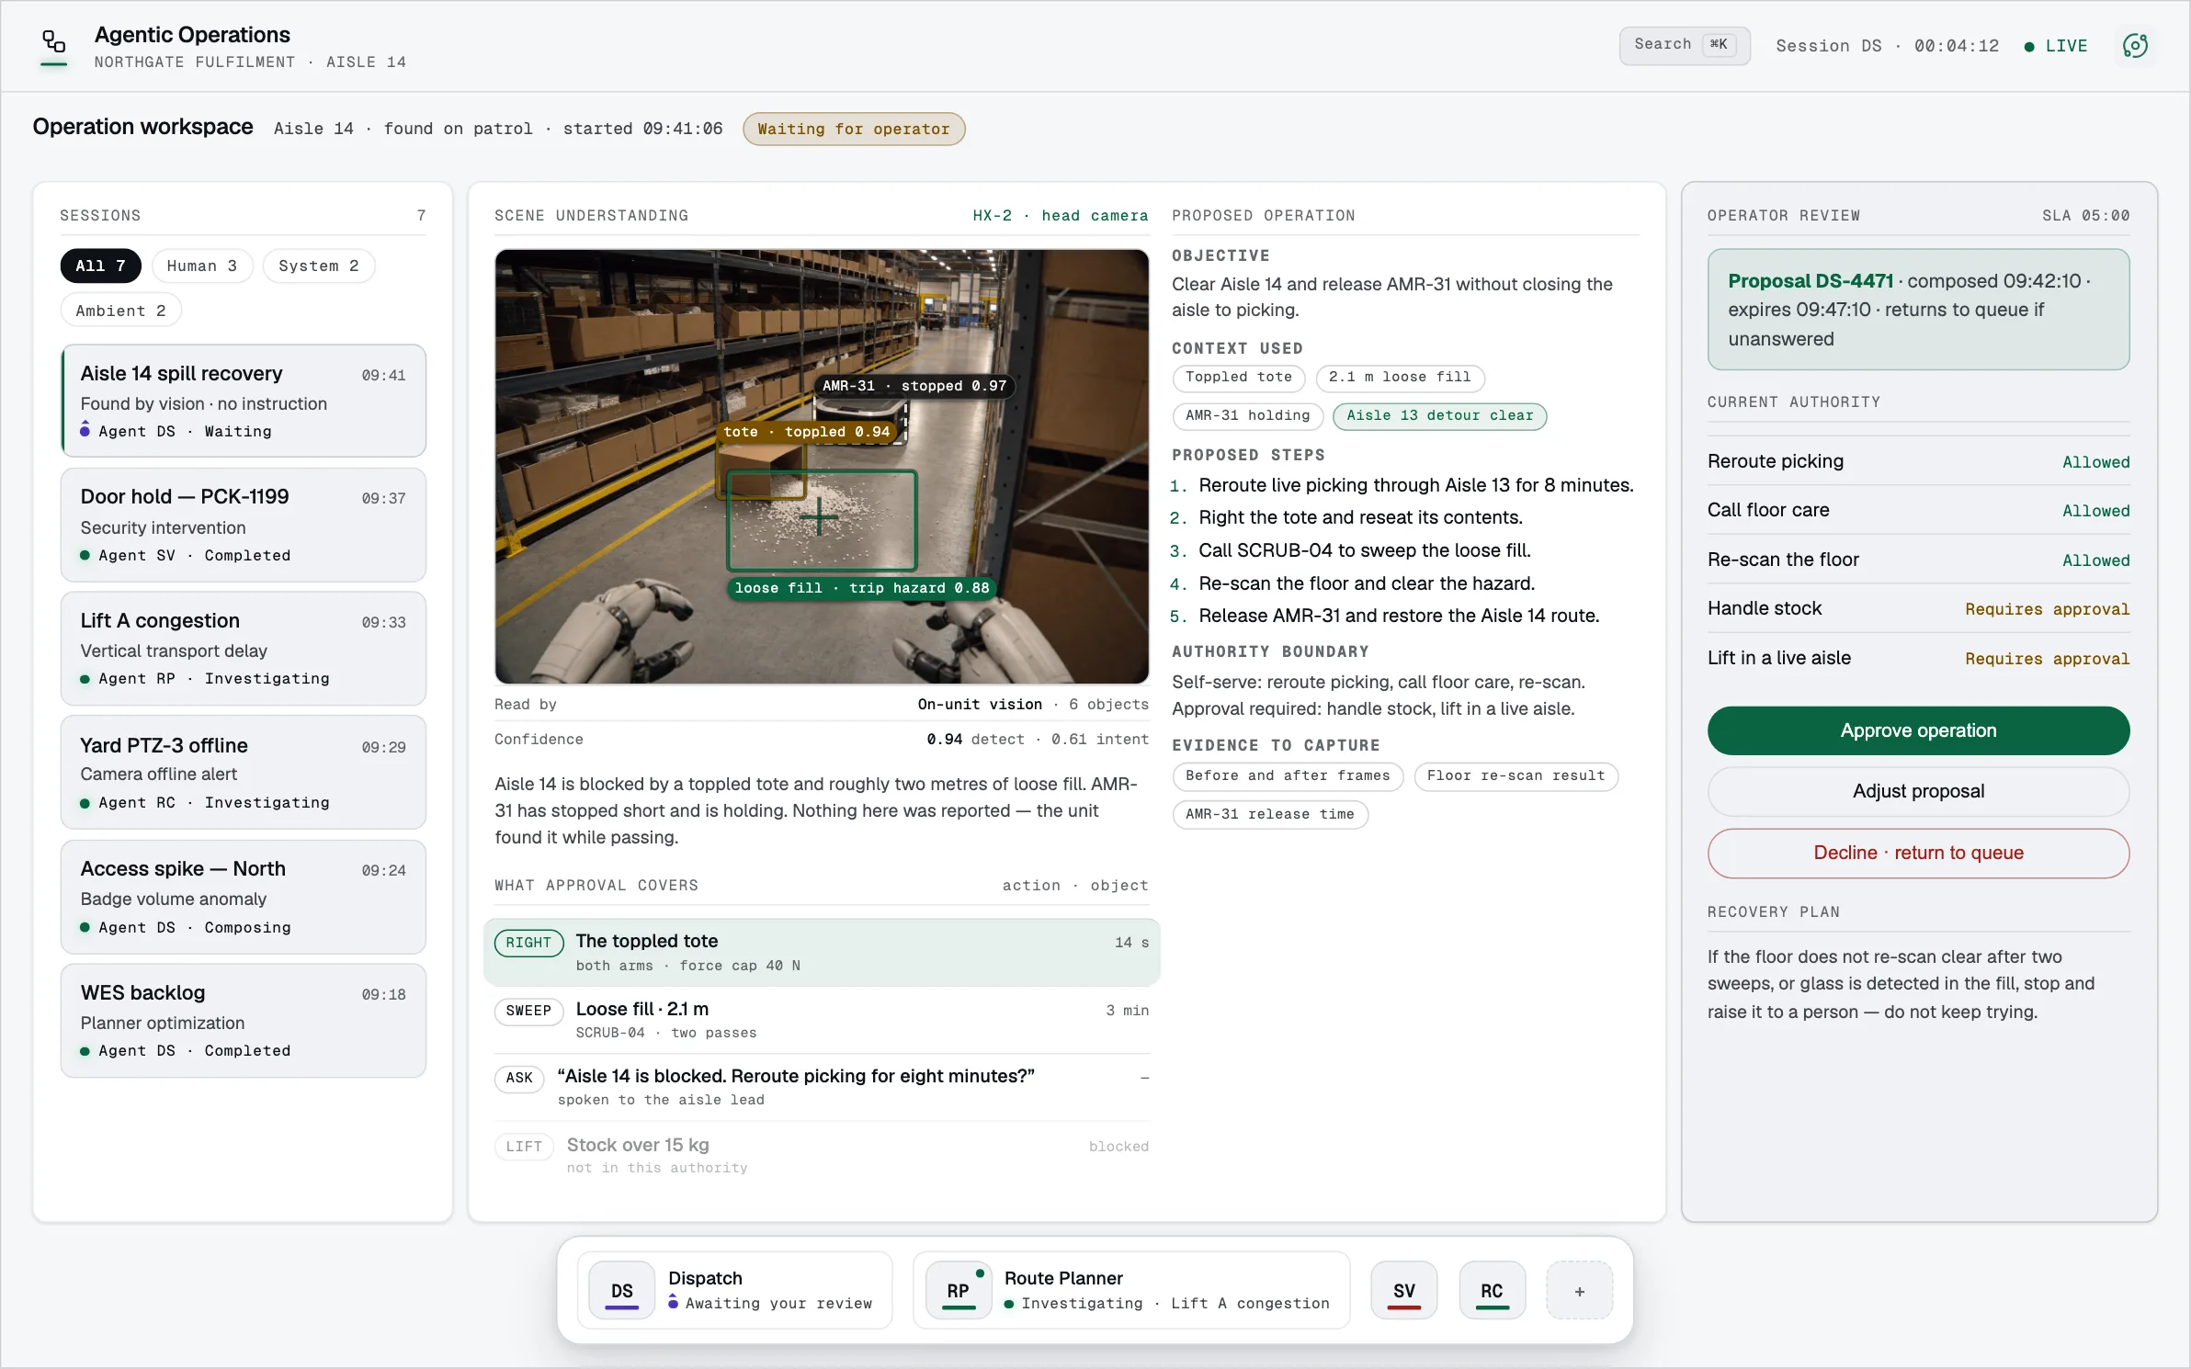Image resolution: width=2191 pixels, height=1369 pixels.
Task: Click the Handle stock authority row
Action: pyautogui.click(x=1918, y=608)
